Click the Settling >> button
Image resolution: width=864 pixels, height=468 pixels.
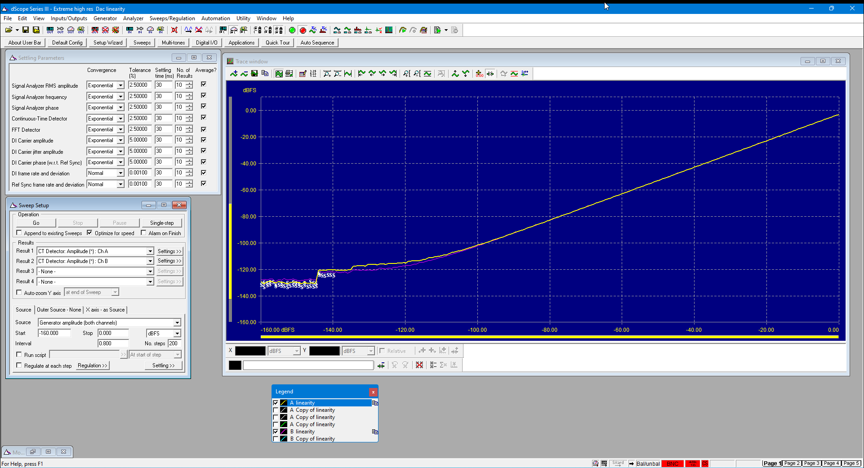pos(164,365)
